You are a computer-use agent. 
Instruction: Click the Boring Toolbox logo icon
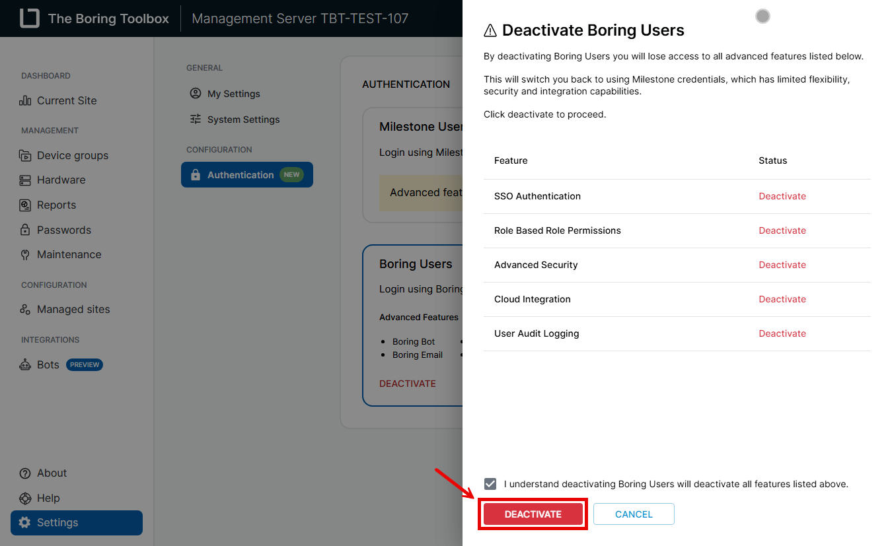click(30, 18)
